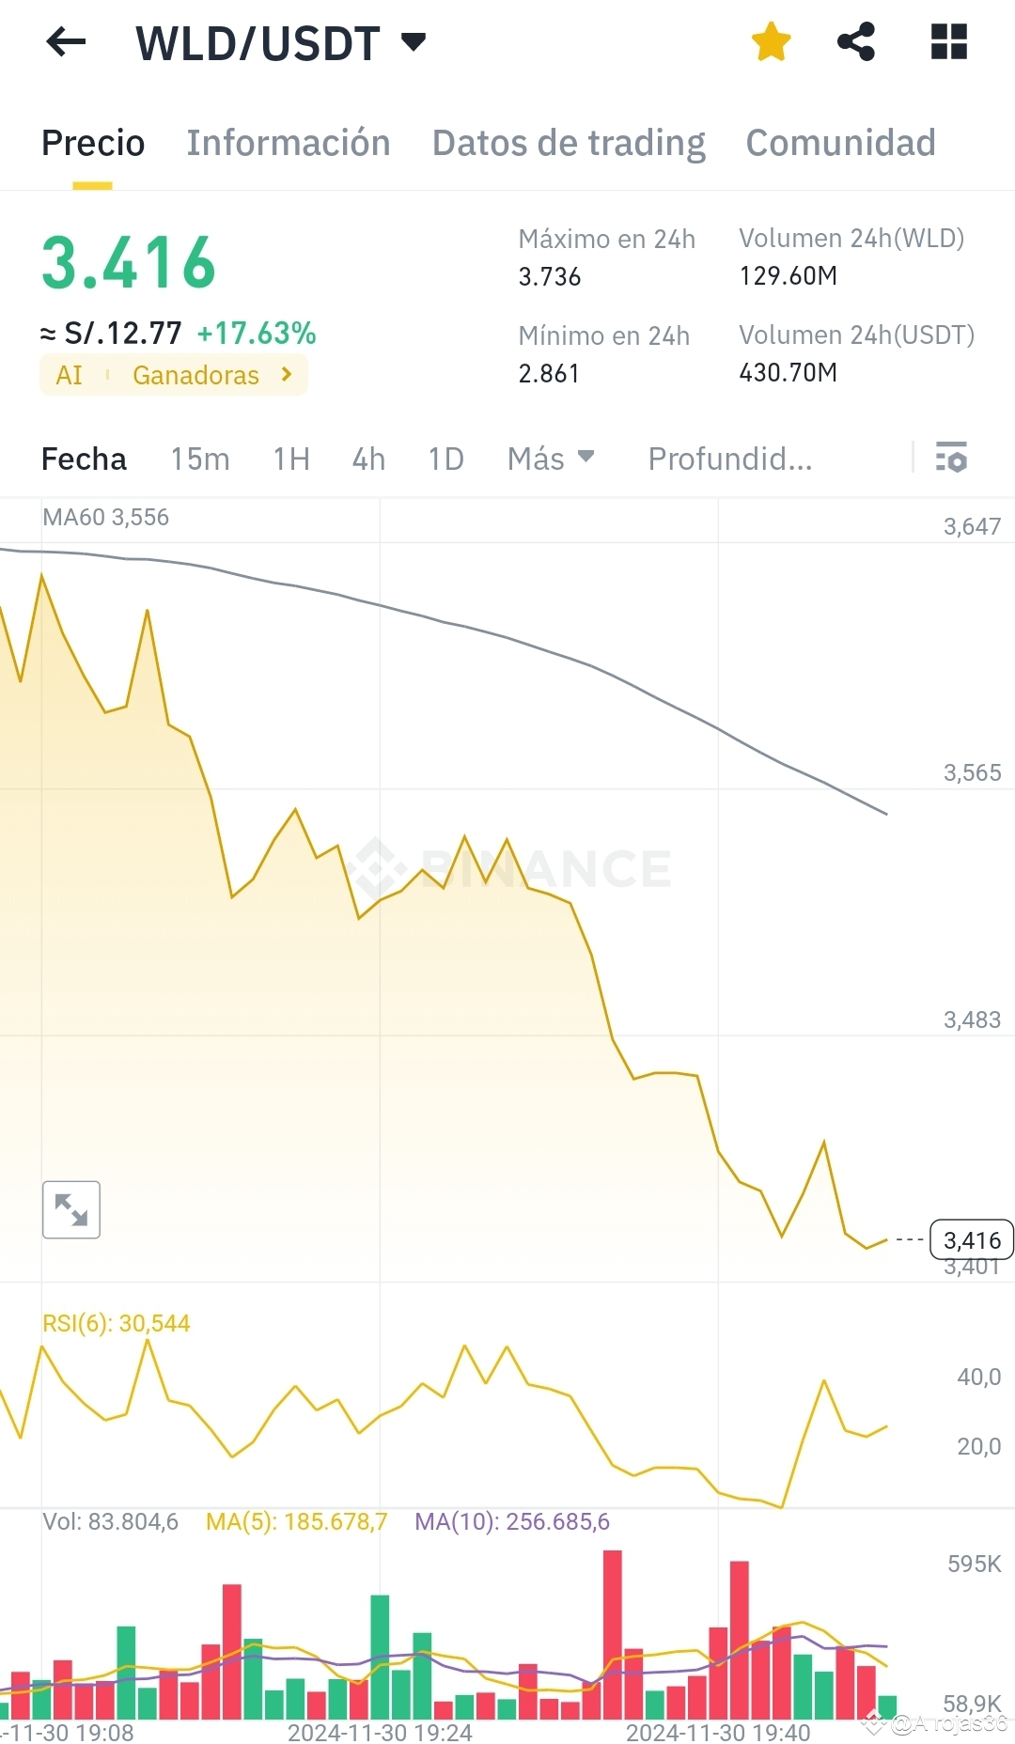Viewport: 1015px width, 1744px height.
Task: Open the share icon
Action: pos(855,42)
